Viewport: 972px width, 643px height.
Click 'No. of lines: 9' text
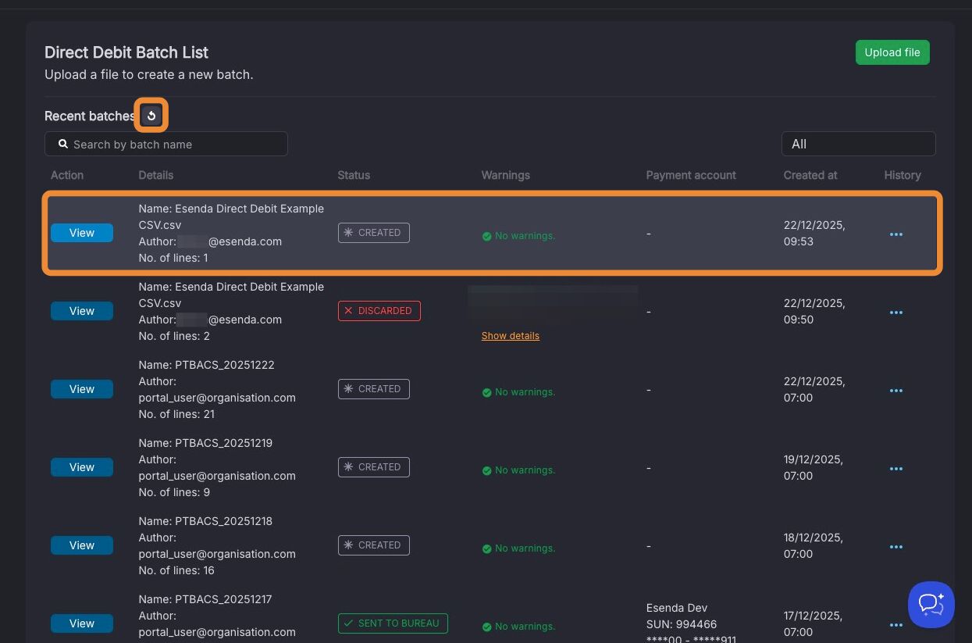pos(174,492)
